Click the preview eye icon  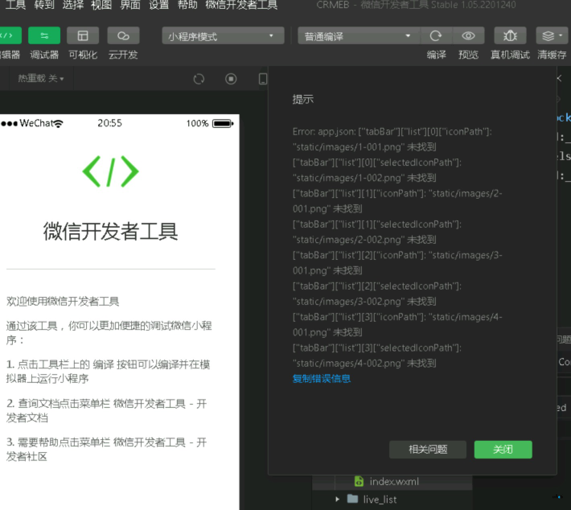(x=468, y=36)
